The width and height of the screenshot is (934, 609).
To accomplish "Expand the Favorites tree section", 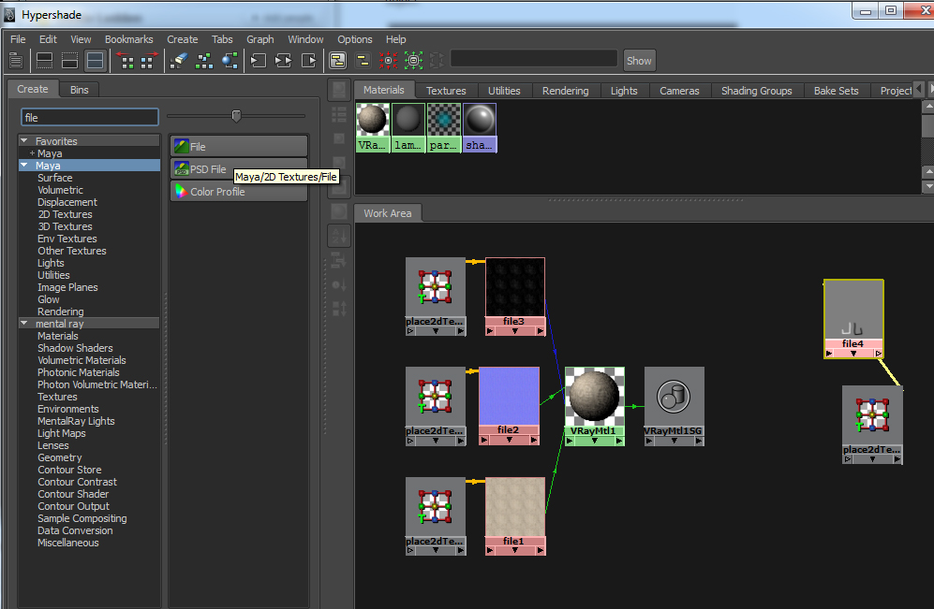I will [x=22, y=140].
